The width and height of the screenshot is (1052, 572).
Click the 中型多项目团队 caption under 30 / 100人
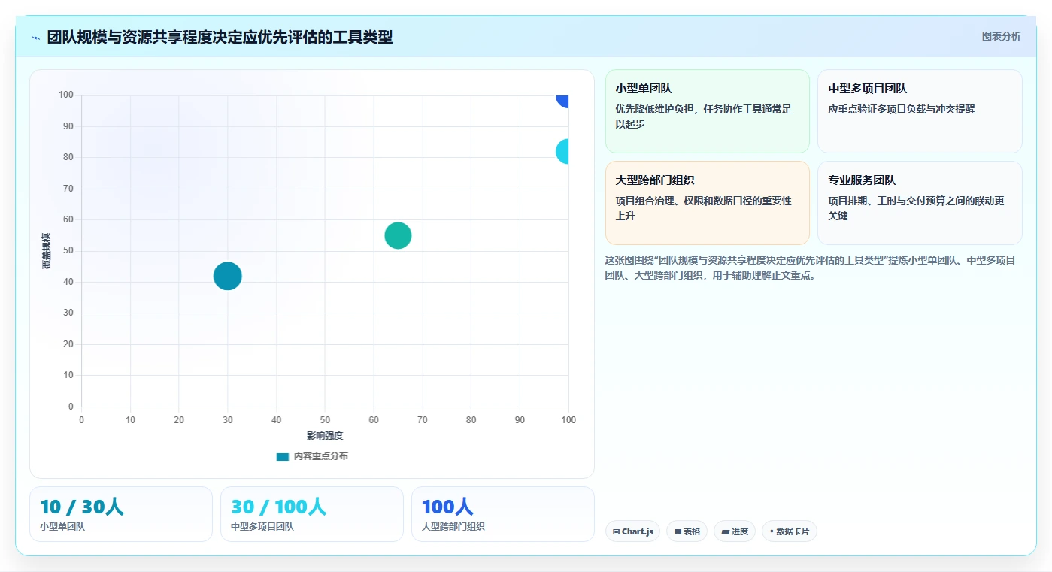coord(262,527)
